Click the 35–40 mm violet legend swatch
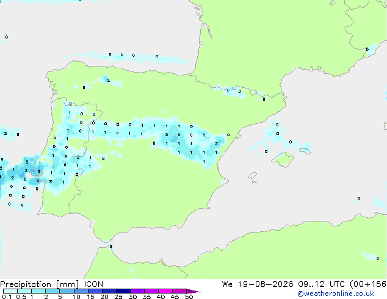 tap(151, 291)
